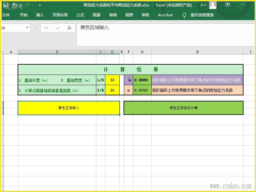Screen dimensions: 256x192
Task: Click the column H header
Action: pyautogui.click(x=197, y=52)
